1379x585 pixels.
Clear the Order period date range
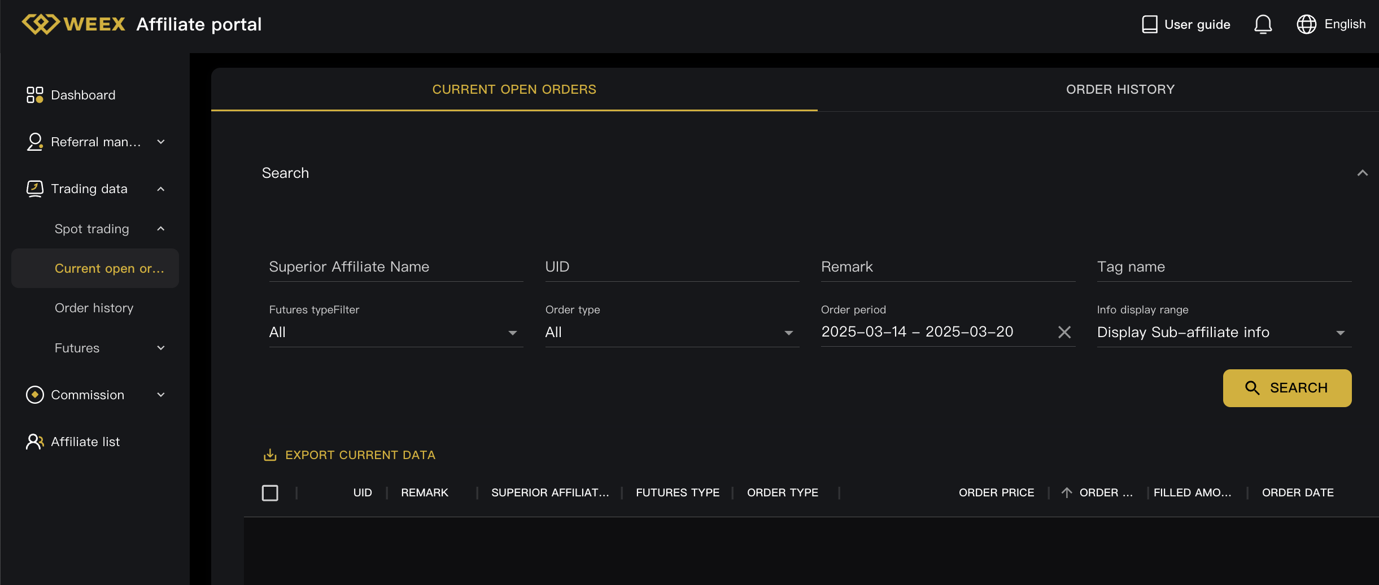(1064, 332)
